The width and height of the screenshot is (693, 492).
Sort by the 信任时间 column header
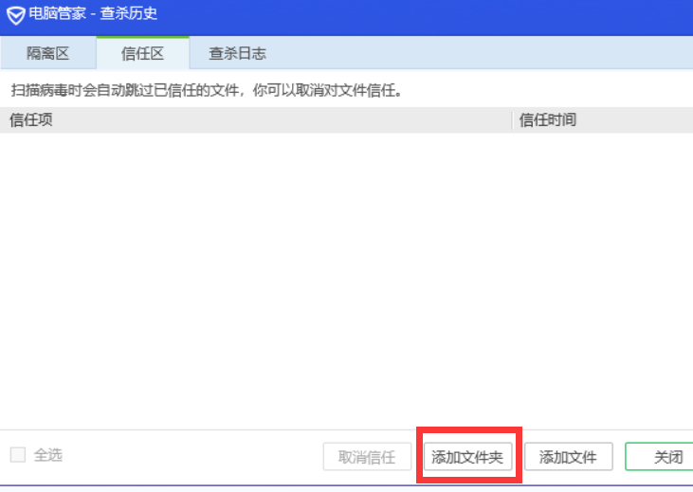[602, 119]
